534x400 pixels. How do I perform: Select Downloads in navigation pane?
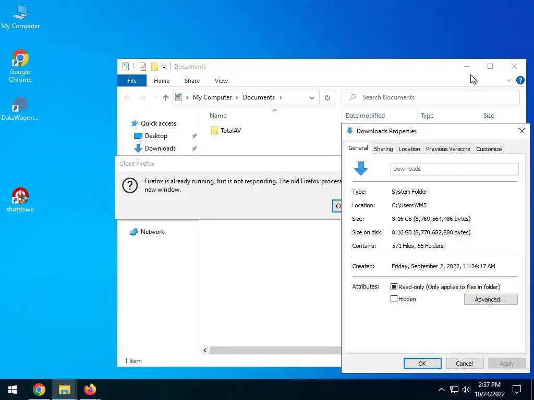coord(160,148)
